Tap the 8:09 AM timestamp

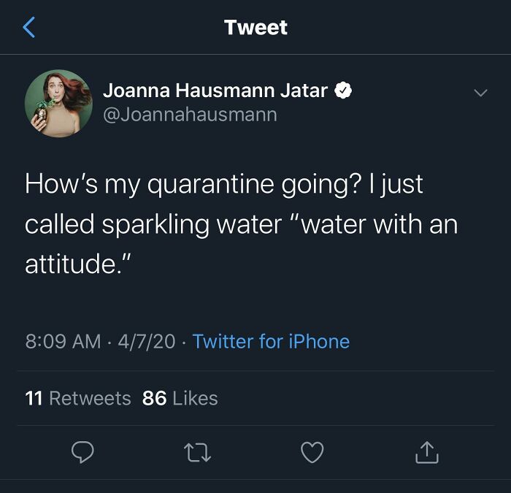(63, 341)
